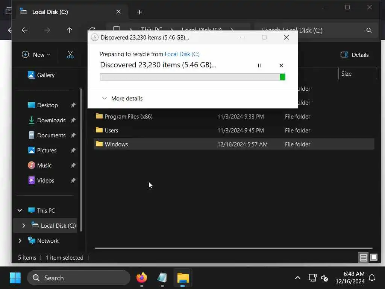Click the pin icon beside Downloads
This screenshot has width=385, height=289.
[x=73, y=120]
